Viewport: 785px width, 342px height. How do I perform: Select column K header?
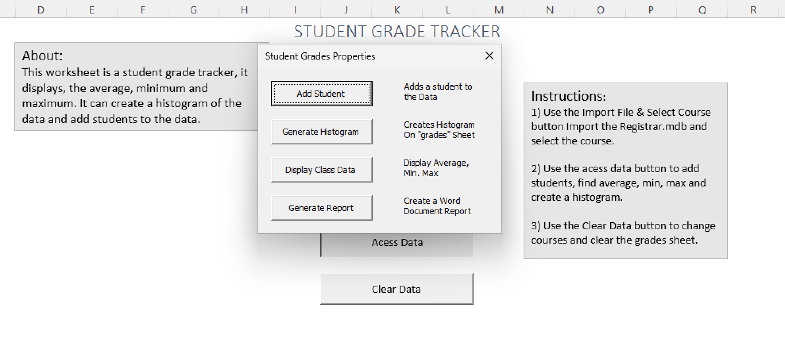point(397,10)
